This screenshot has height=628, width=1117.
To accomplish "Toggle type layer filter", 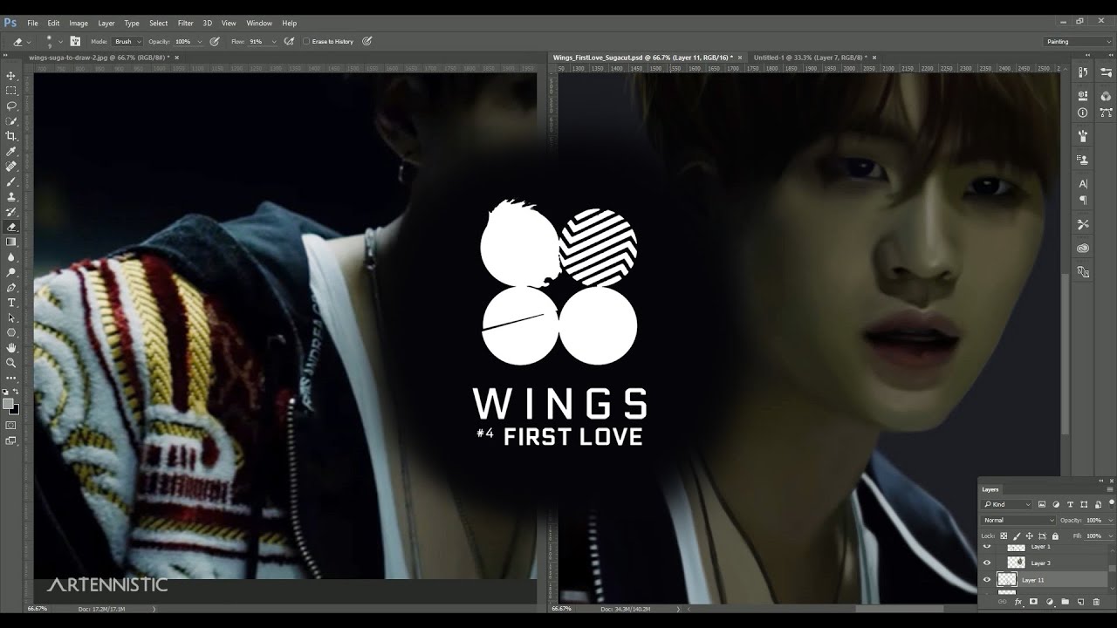I will (x=1071, y=504).
